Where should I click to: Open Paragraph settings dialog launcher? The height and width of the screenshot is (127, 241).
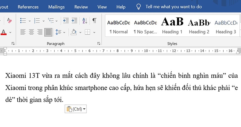(x=99, y=44)
